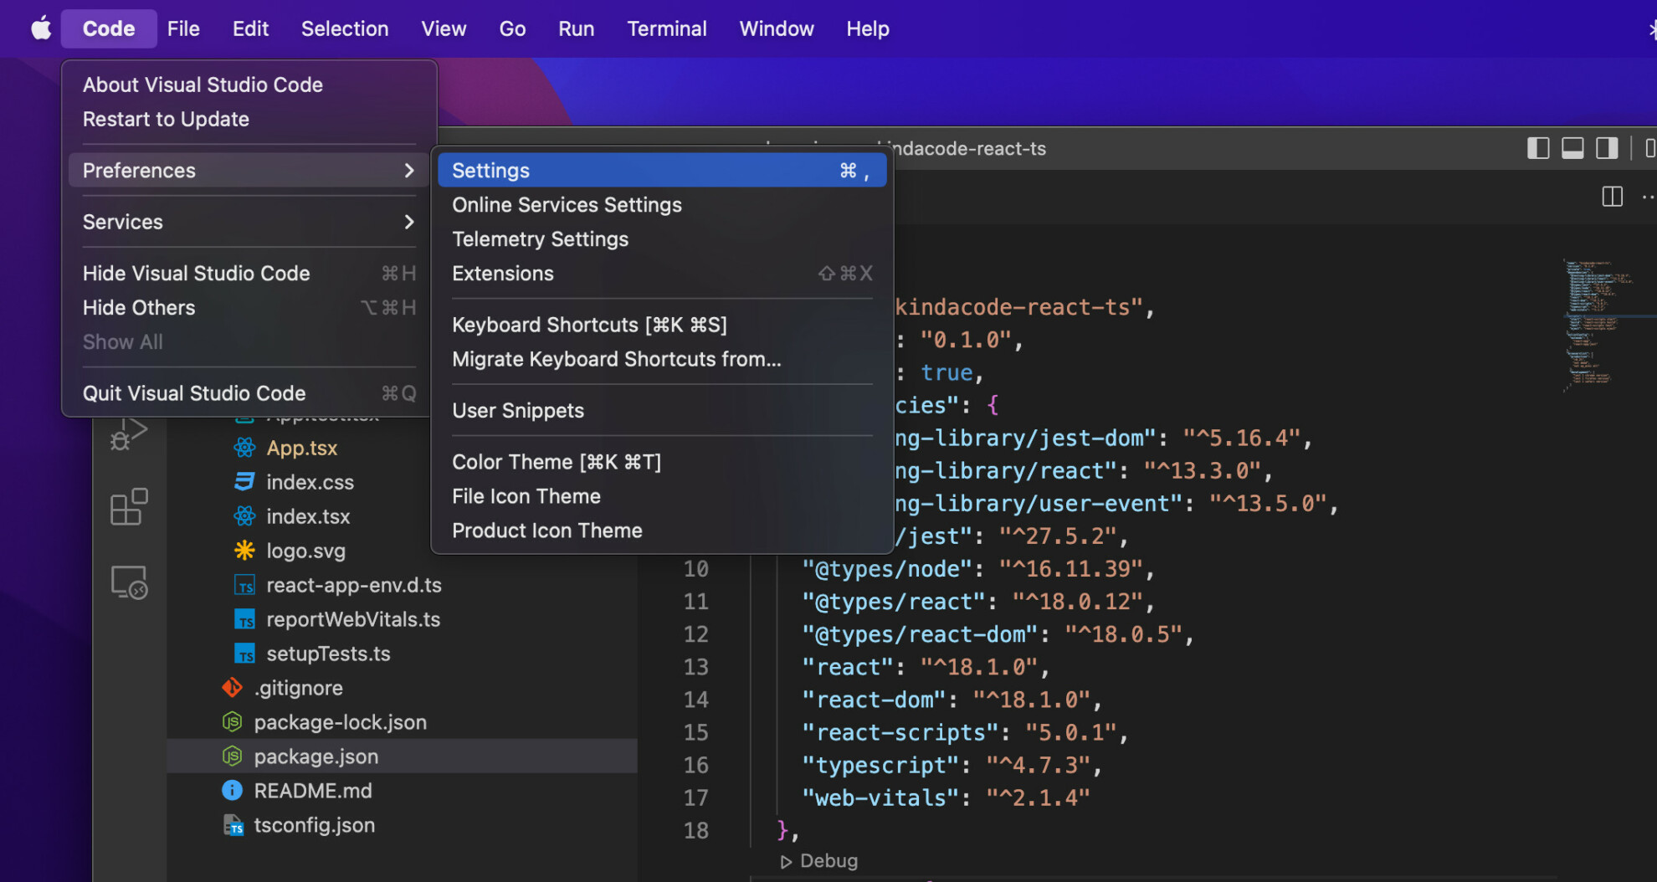Click line number 14 in gutter
The image size is (1657, 882).
[x=695, y=700]
